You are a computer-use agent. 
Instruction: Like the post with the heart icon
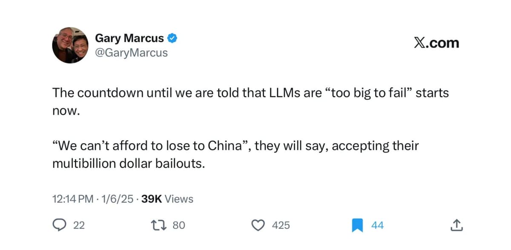tap(258, 225)
